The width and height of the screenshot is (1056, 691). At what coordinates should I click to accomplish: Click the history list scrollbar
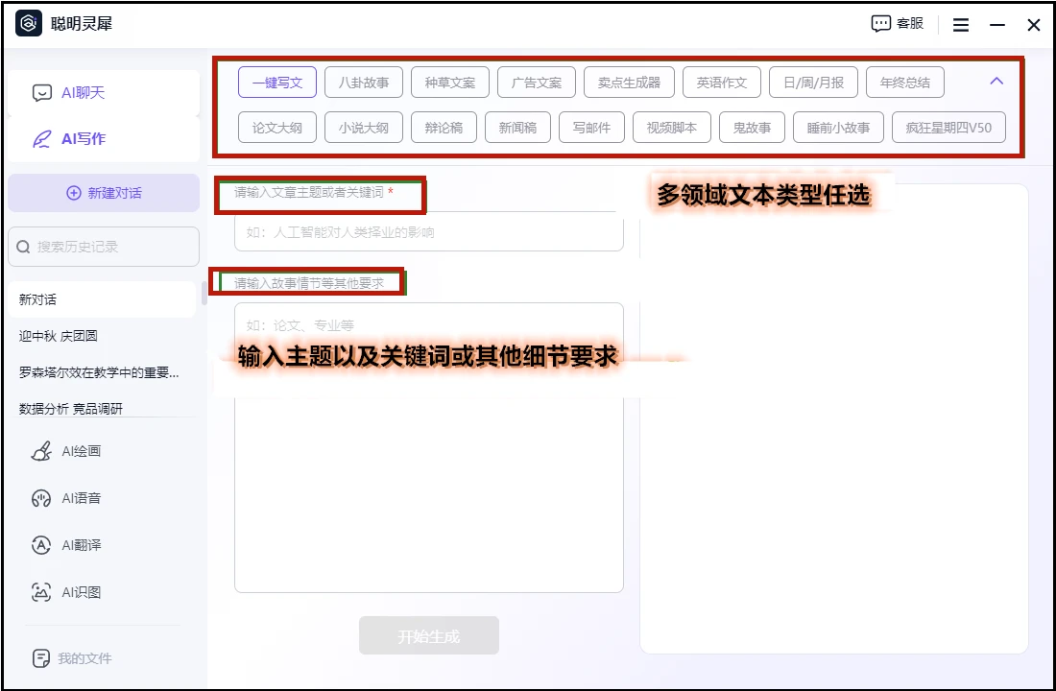coord(204,294)
